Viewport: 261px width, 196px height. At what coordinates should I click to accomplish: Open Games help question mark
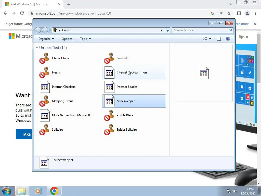pyautogui.click(x=228, y=39)
